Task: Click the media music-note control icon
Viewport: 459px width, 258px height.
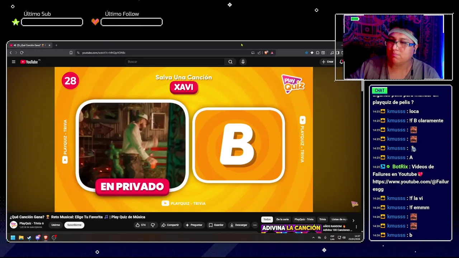Action: coord(332,53)
